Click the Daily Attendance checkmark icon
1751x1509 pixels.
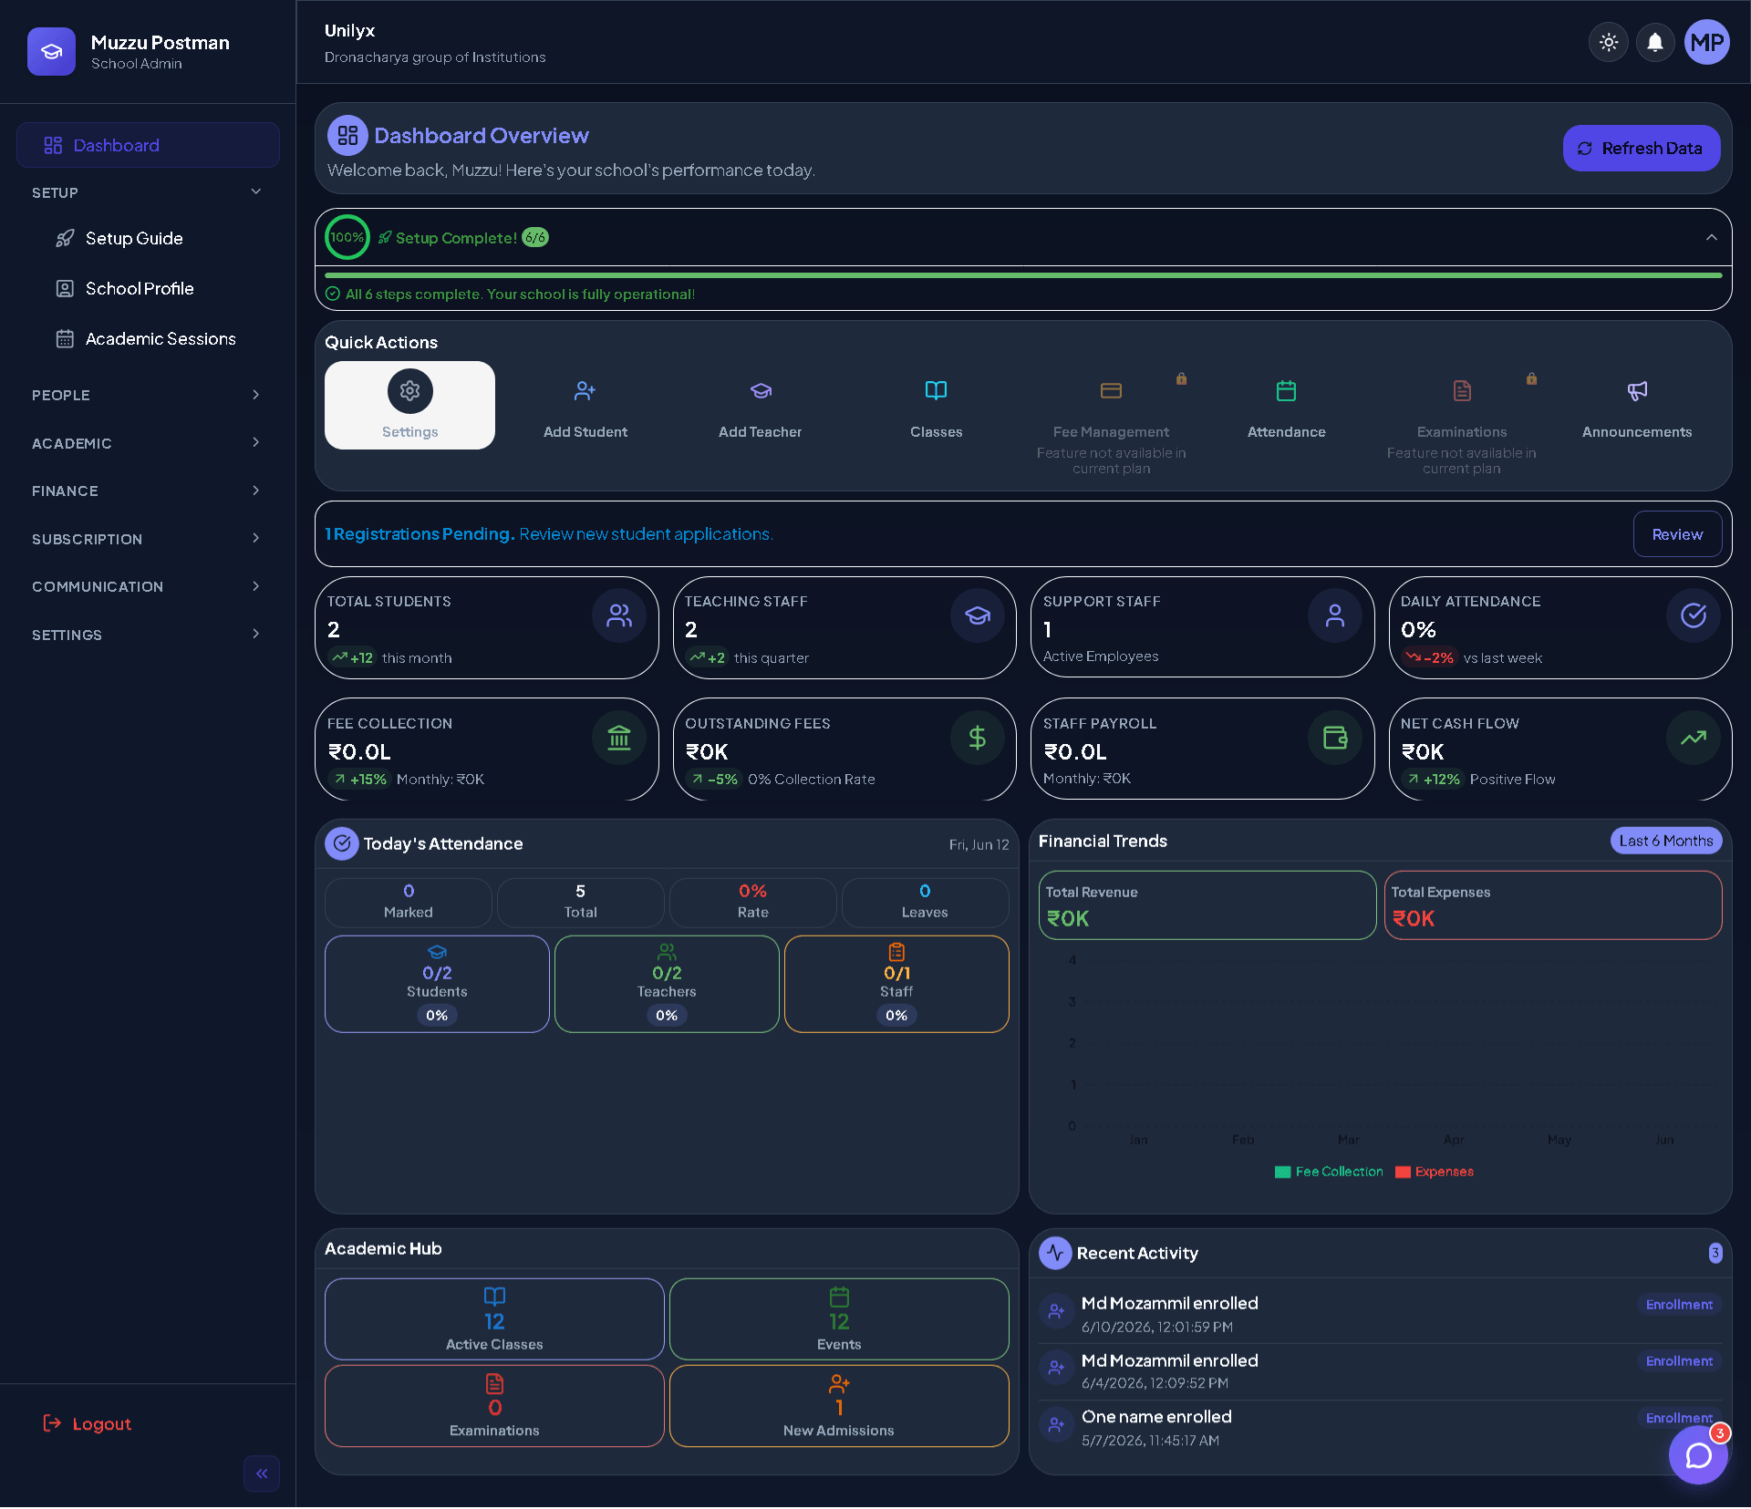(1694, 615)
